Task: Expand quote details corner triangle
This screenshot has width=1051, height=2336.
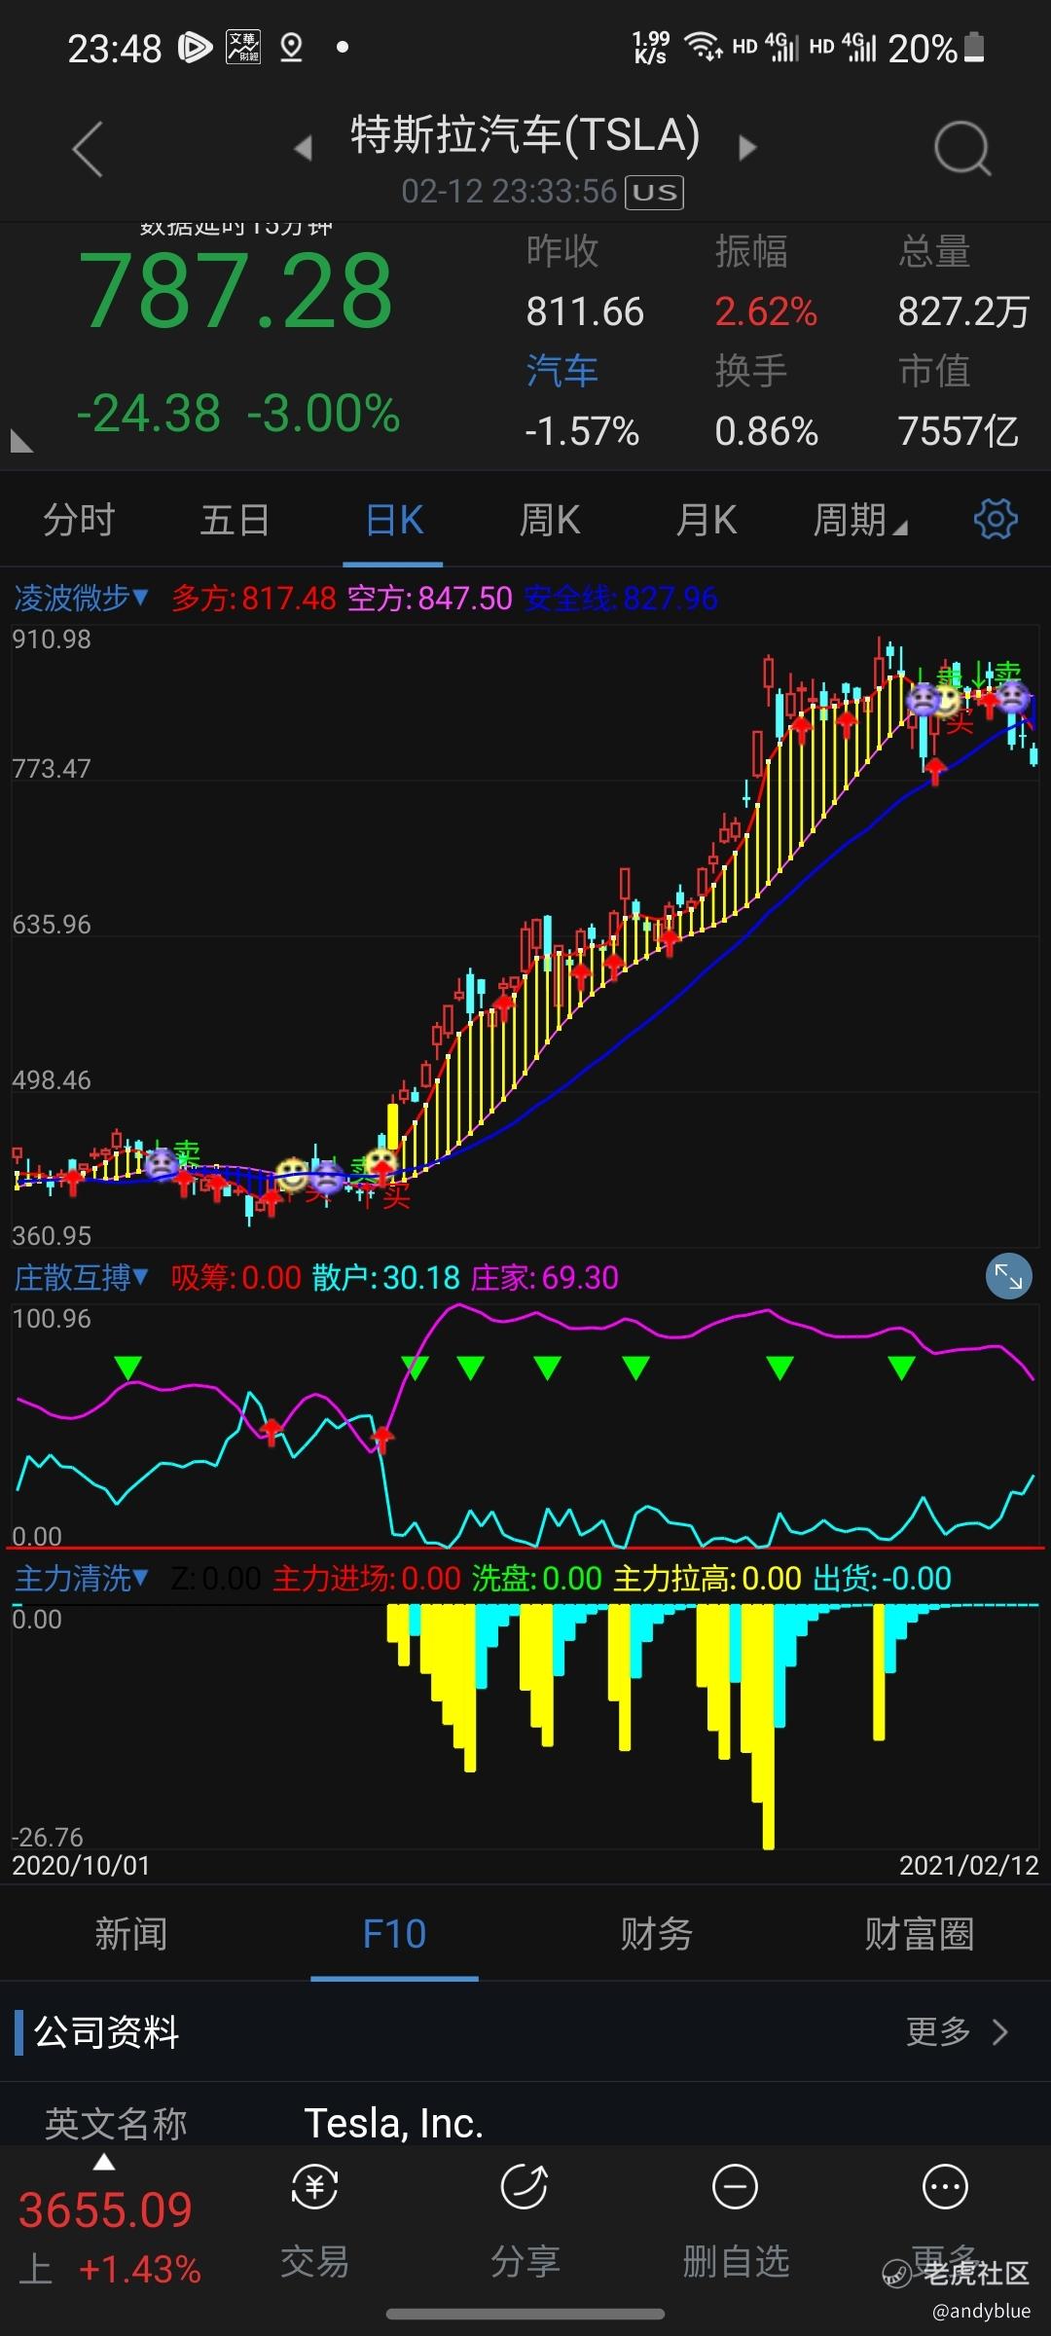Action: tap(20, 441)
